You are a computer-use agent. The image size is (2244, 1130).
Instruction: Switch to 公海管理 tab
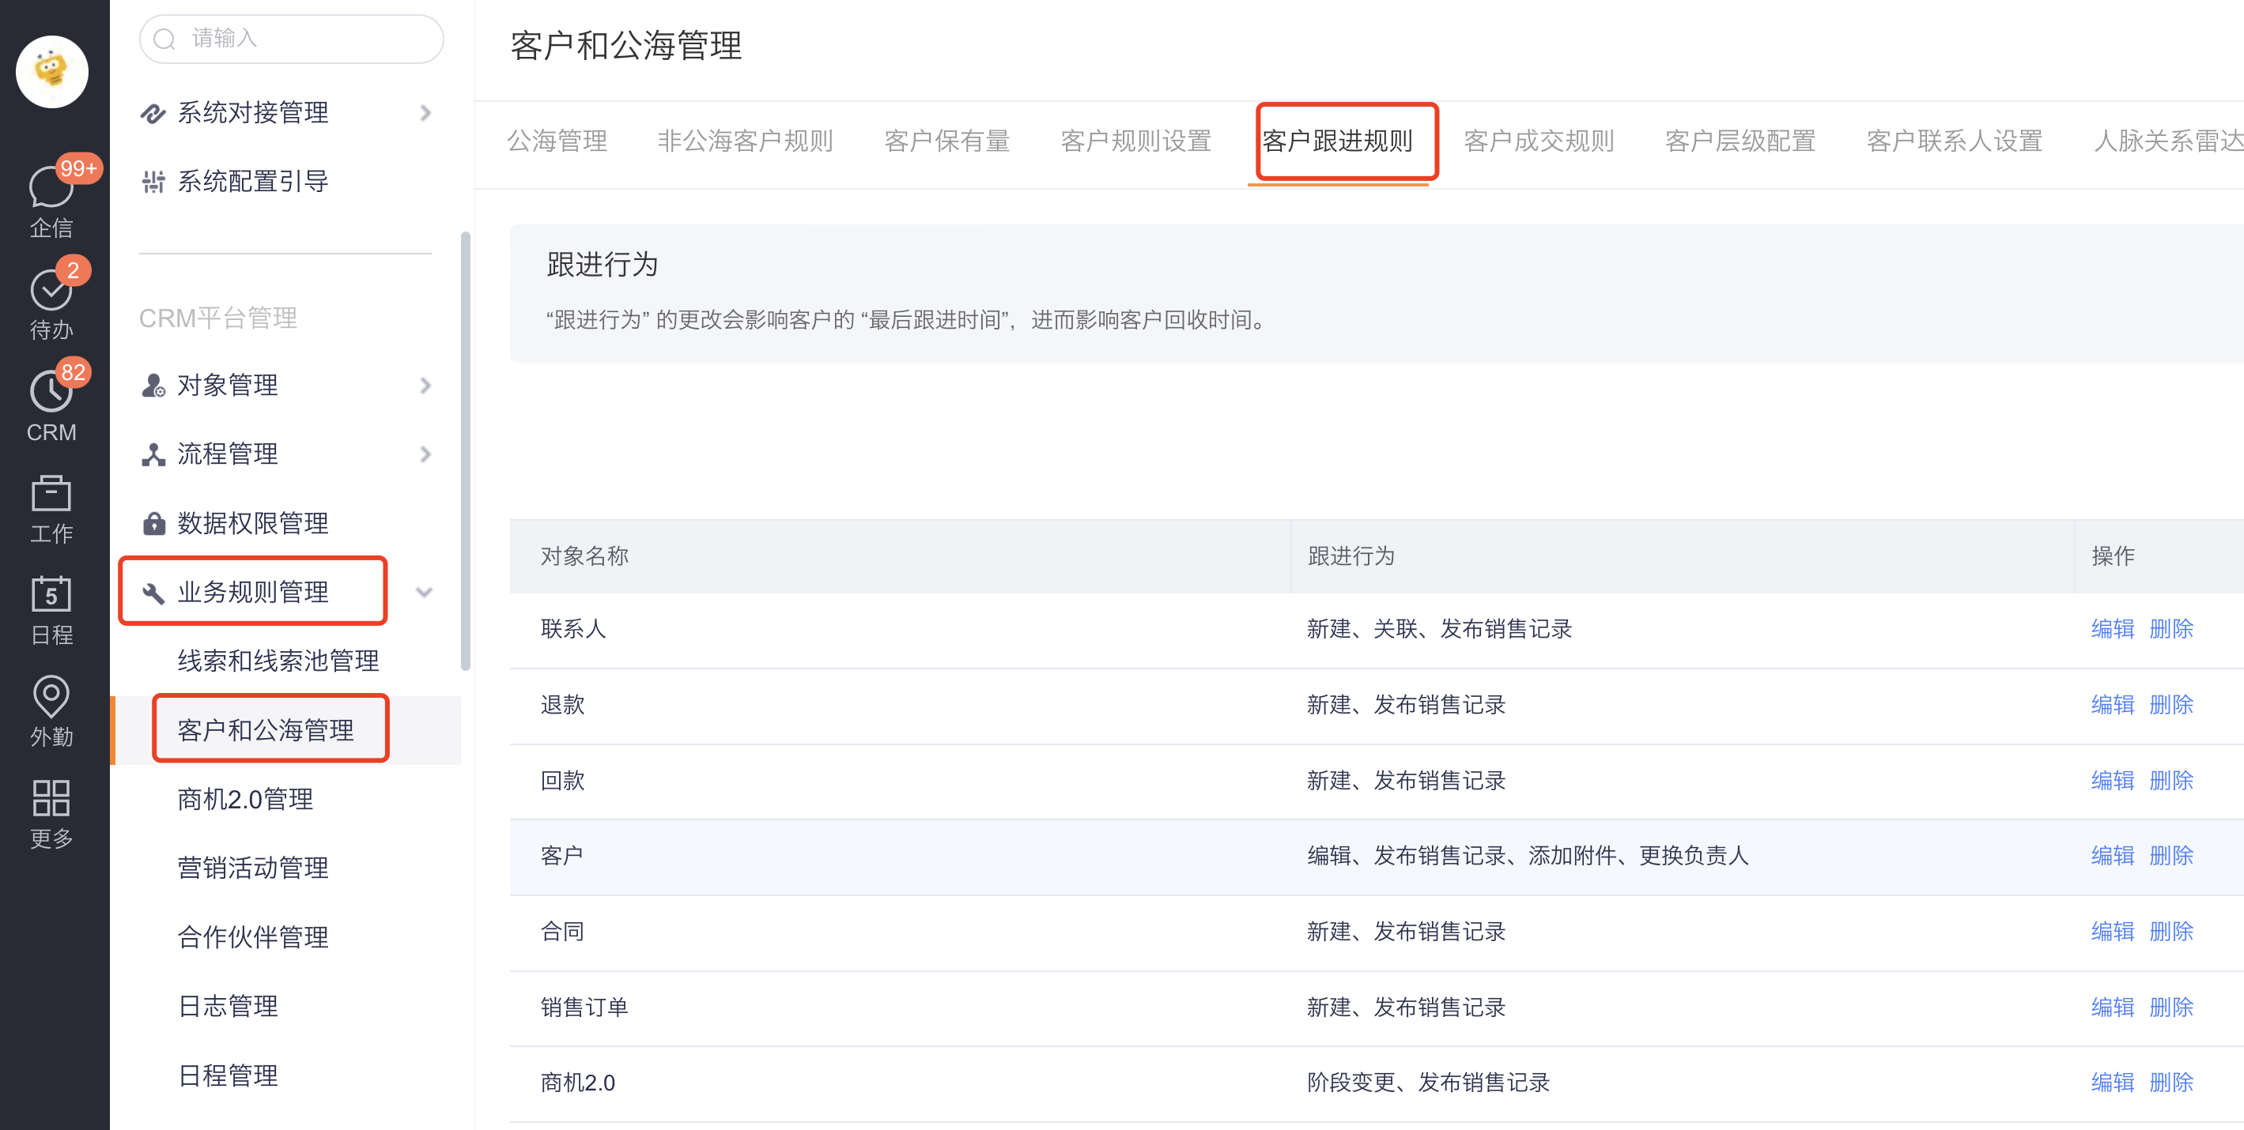pyautogui.click(x=557, y=141)
